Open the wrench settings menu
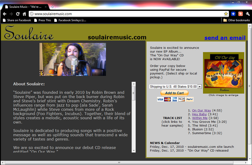Viewport: 252px width, 165px height. (x=247, y=14)
